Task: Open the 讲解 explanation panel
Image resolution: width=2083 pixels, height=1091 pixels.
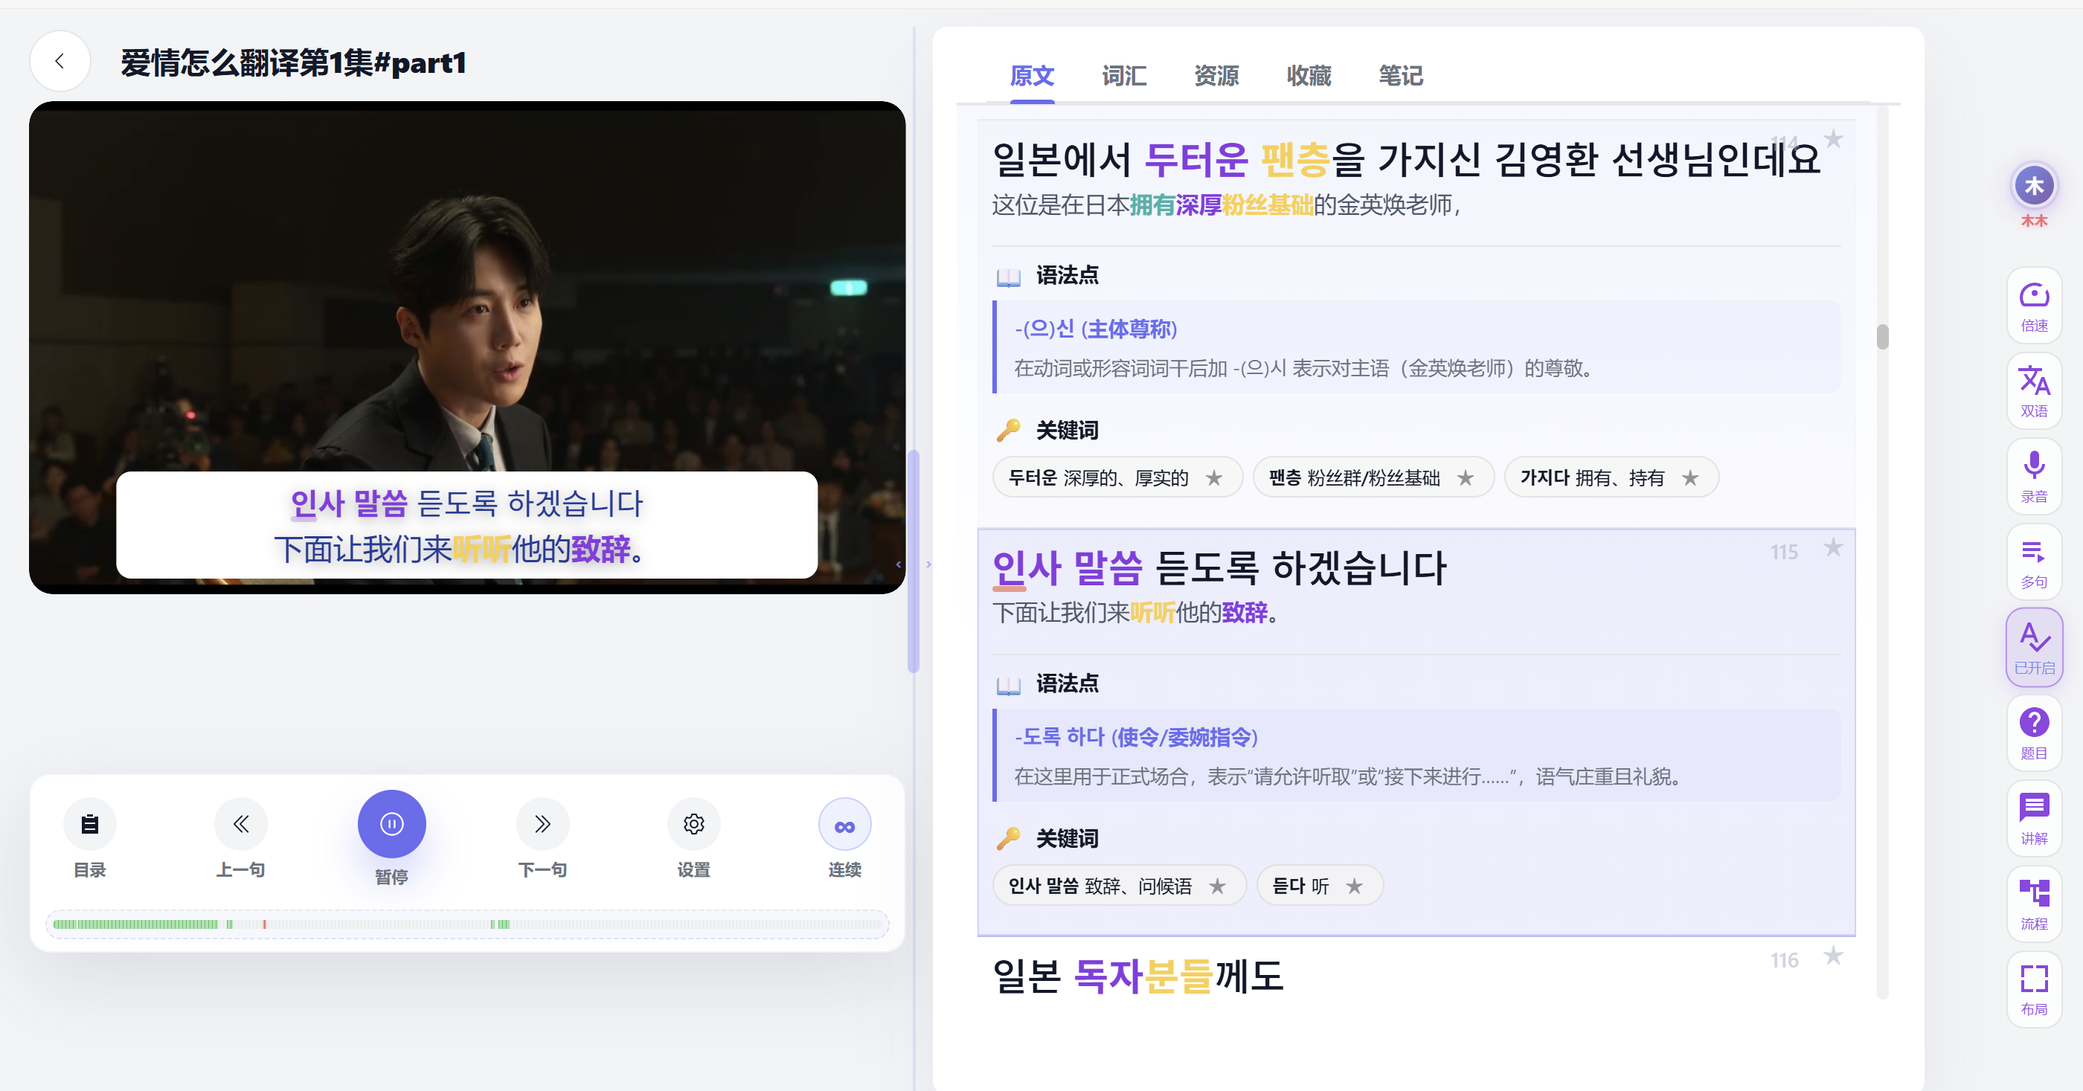Action: click(x=2033, y=818)
